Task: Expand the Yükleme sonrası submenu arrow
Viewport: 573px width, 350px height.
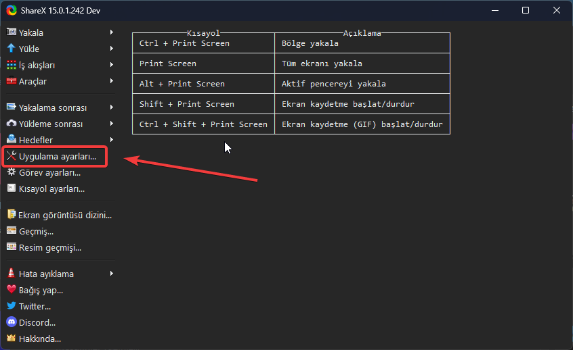Action: tap(112, 124)
